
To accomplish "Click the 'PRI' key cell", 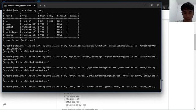I will click(51, 21).
